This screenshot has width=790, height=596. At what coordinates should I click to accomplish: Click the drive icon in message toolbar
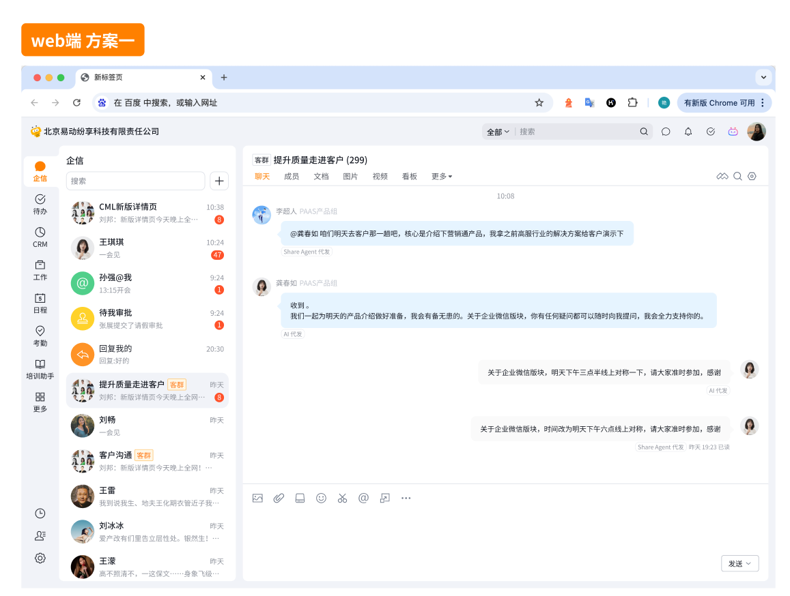300,498
